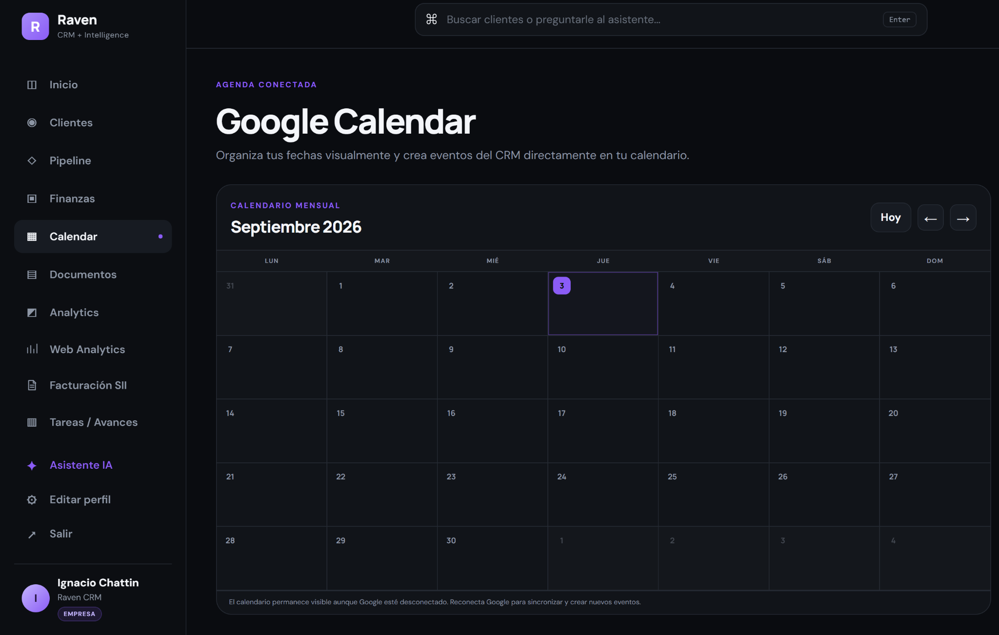
Task: Open Inicio from the sidebar
Action: [x=93, y=85]
